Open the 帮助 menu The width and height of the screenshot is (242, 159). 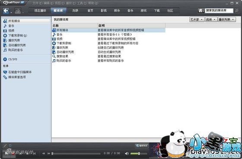93,3
